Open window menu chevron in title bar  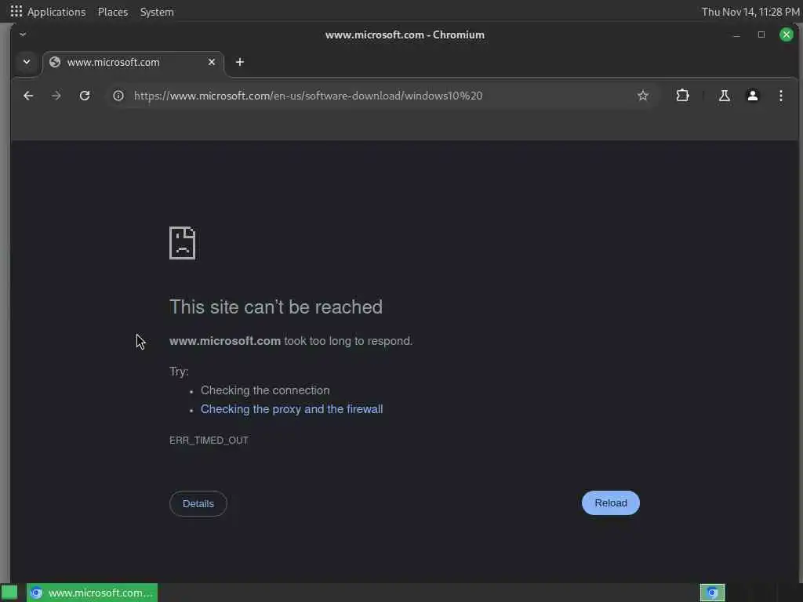23,34
